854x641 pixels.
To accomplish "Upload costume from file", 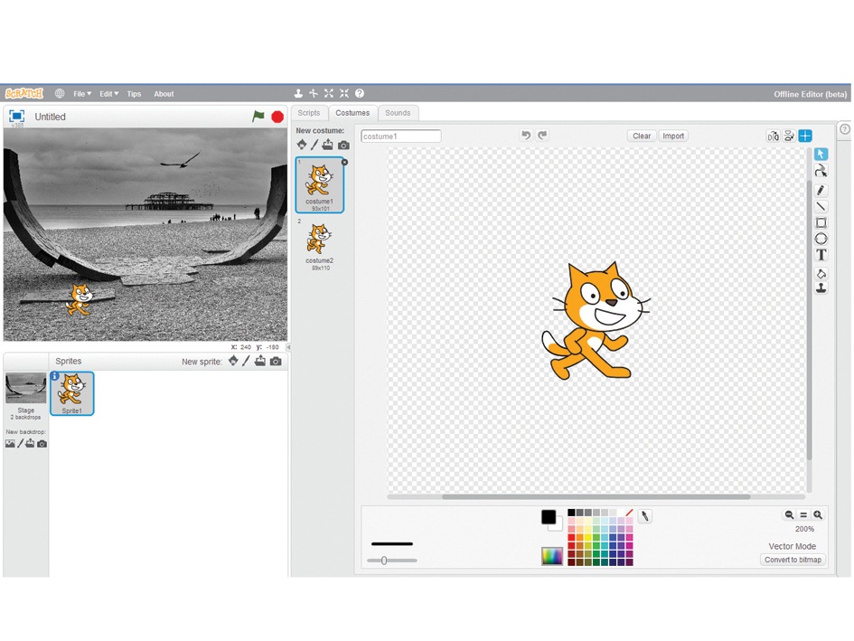I will point(327,145).
